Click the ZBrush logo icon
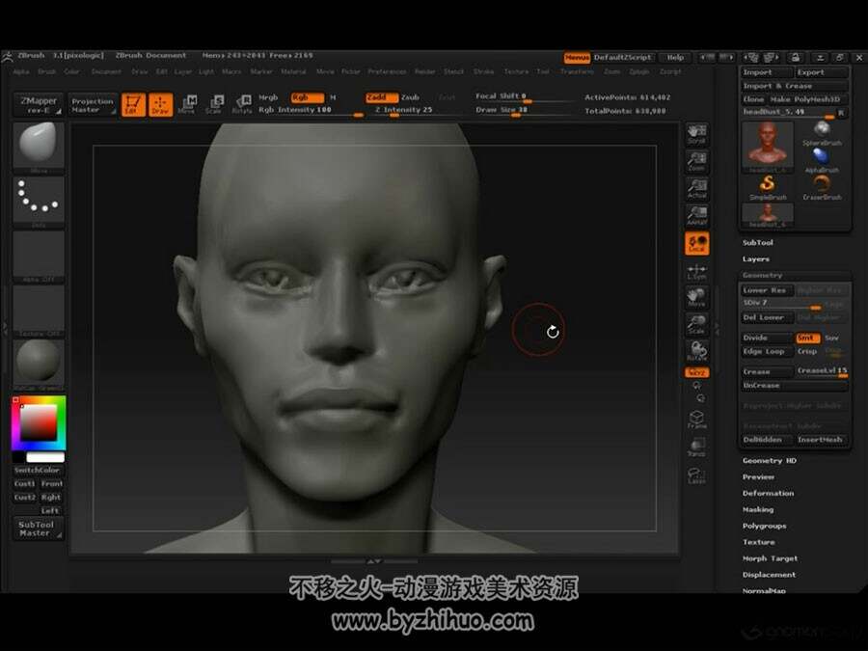 tap(7, 57)
